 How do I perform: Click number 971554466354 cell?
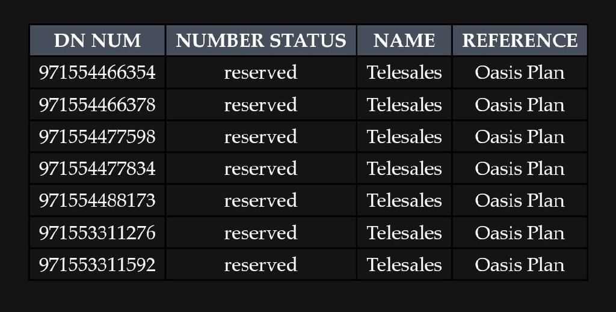(x=97, y=72)
